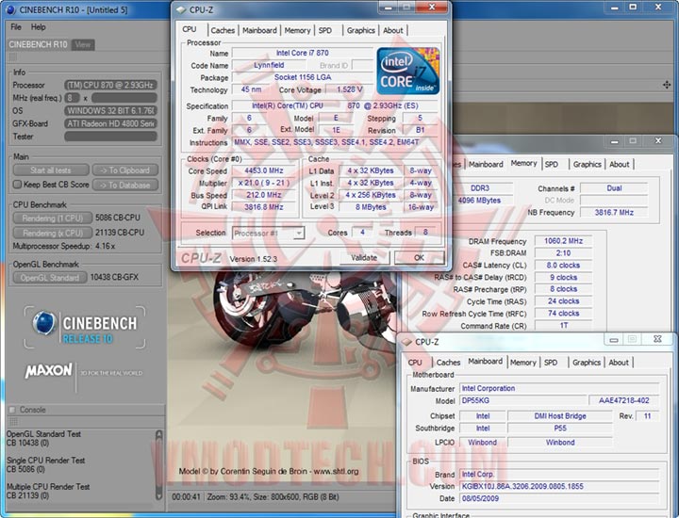Viewport: 679px width, 518px height.
Task: Click the 10438 CB-GFX score text
Action: coord(114,277)
